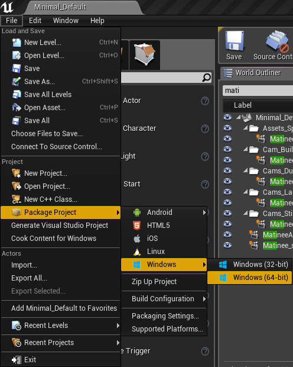This screenshot has height=367, width=293.
Task: Open the Recent Projects submenu
Action: pyautogui.click(x=60, y=343)
